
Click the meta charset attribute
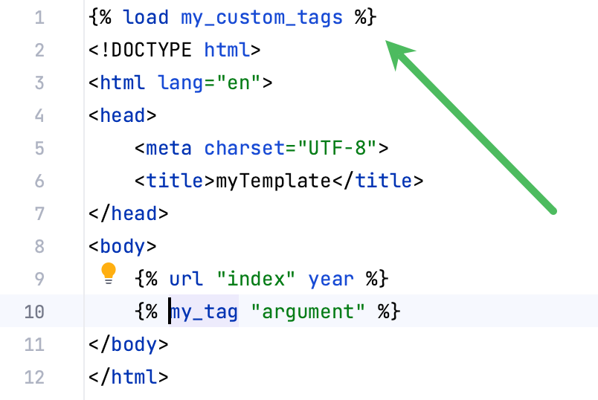coord(244,148)
